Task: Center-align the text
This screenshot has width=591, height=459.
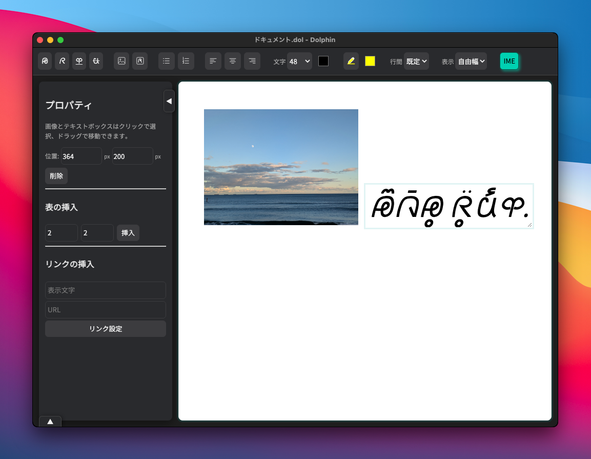Action: click(x=233, y=61)
